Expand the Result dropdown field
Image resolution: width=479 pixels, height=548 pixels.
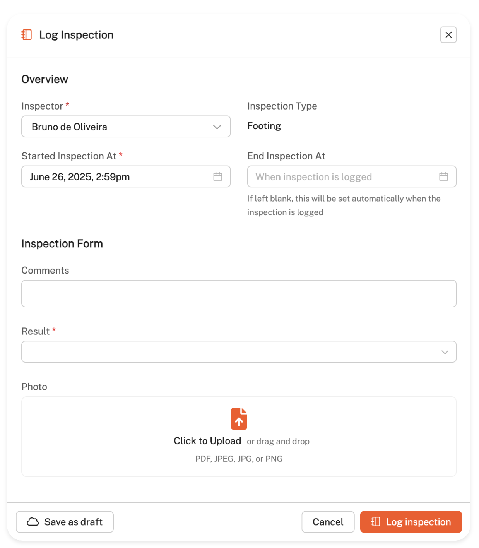pos(232,352)
